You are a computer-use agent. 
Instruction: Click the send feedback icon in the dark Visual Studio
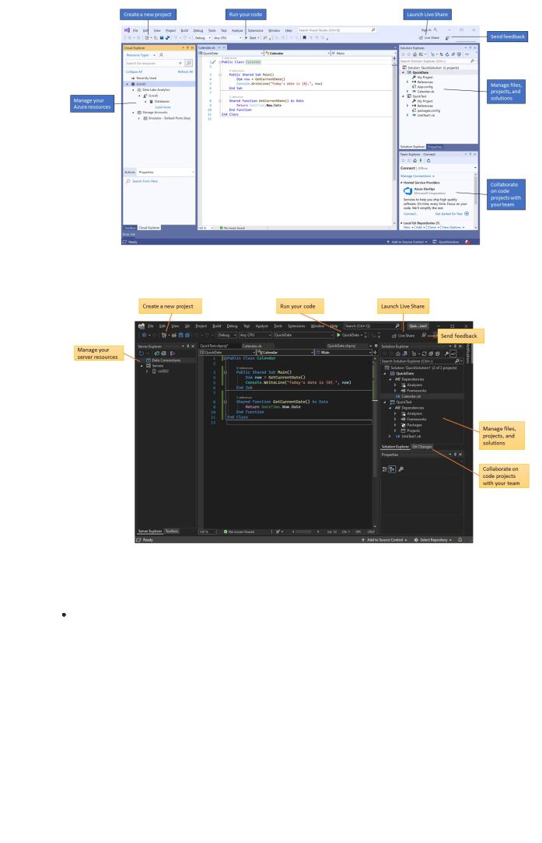(424, 336)
